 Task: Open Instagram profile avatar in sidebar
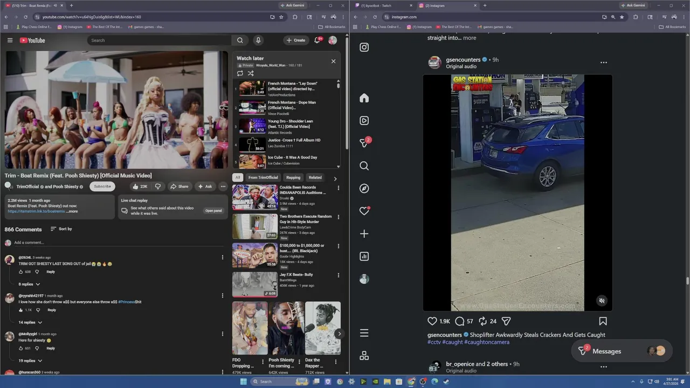pos(364,279)
